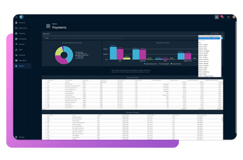The image size is (243, 160).
Task: Toggle magenta Payments Applied legend
Action: click(164, 64)
